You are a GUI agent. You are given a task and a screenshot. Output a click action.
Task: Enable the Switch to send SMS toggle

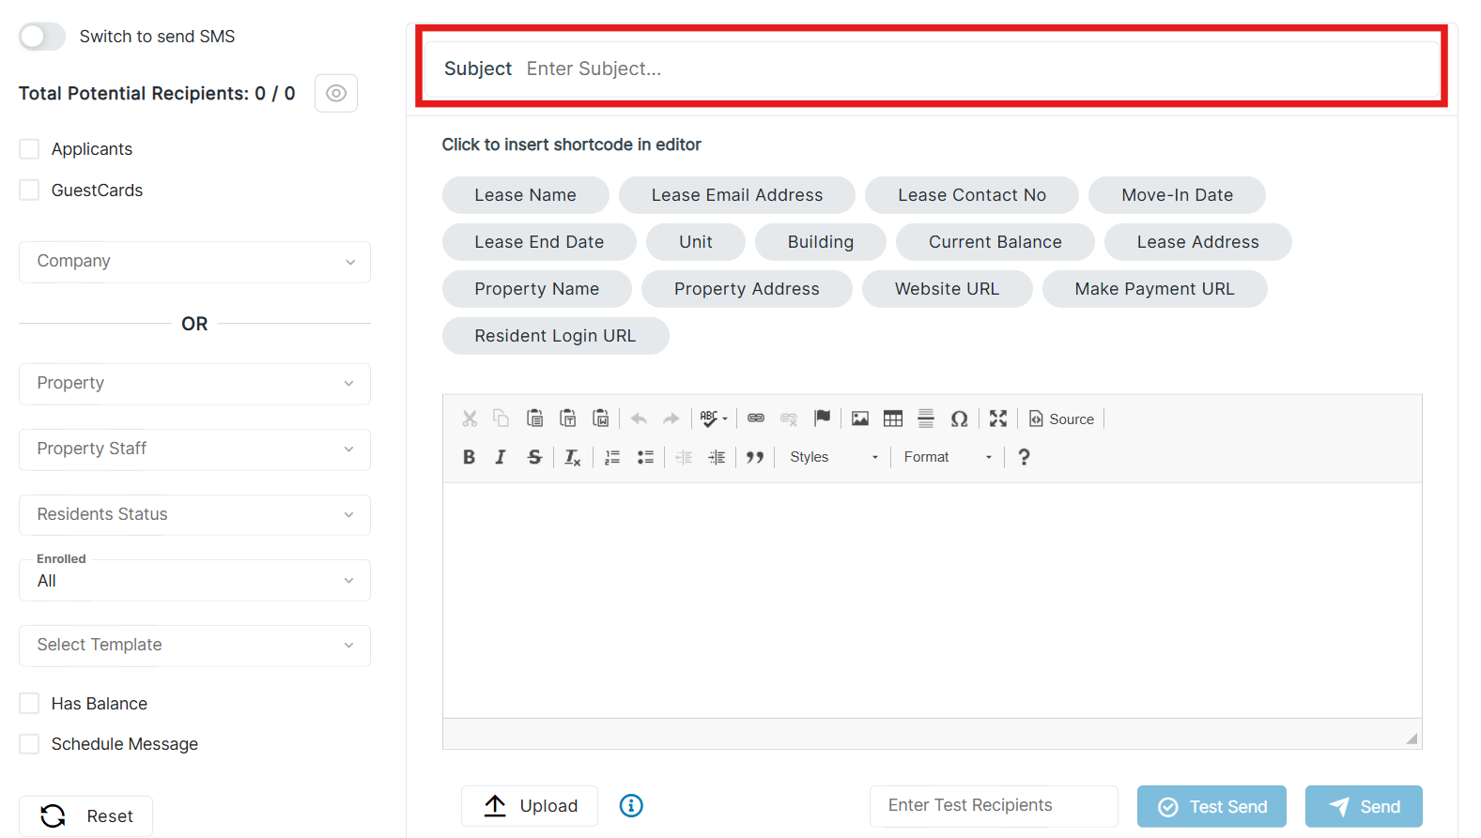[42, 37]
